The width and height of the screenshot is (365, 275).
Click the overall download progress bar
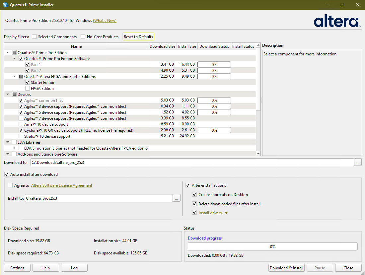(272, 246)
